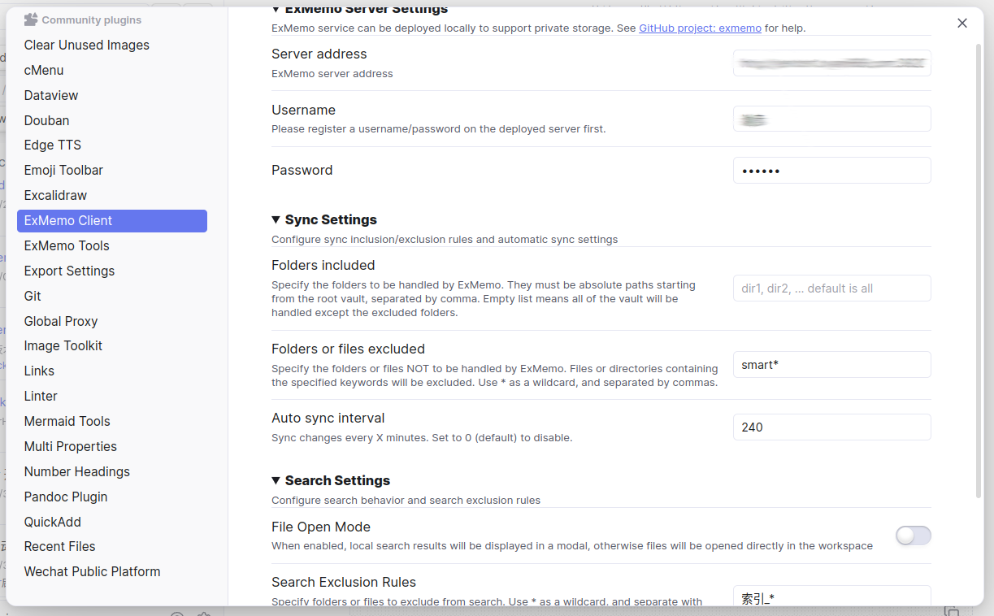The height and width of the screenshot is (616, 994).
Task: Focus the Password field
Action: tap(832, 170)
